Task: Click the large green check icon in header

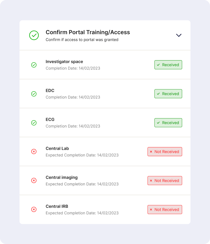Action: click(x=34, y=35)
